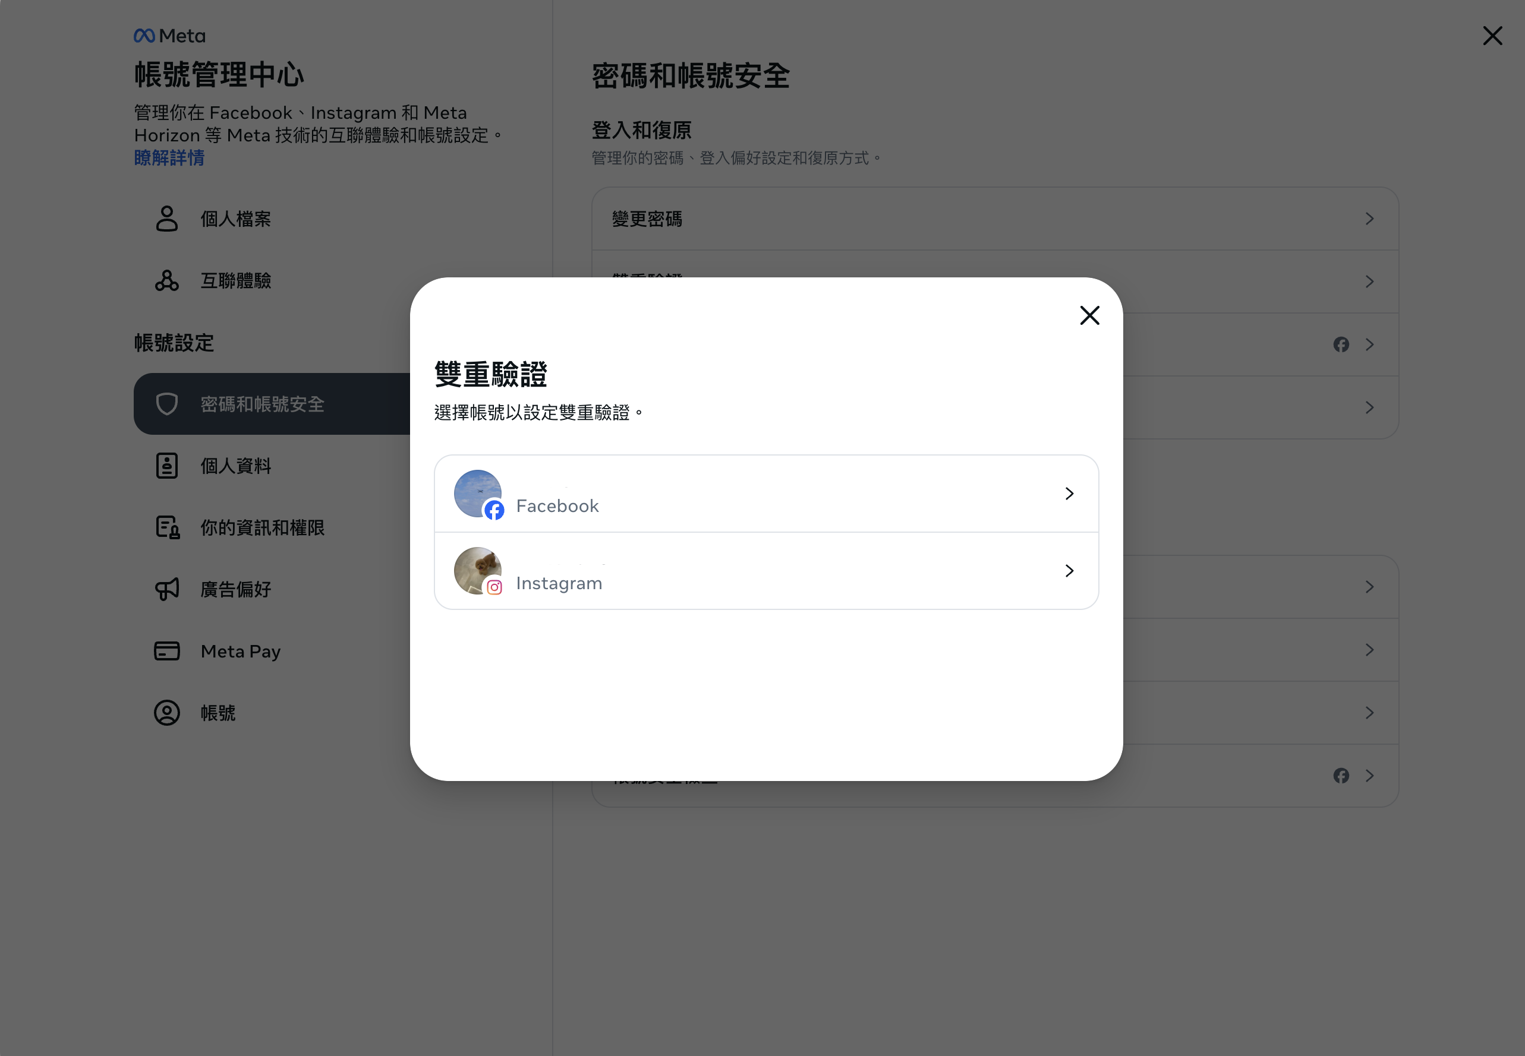Open 你的資訊和權限 in the sidebar

[272, 528]
